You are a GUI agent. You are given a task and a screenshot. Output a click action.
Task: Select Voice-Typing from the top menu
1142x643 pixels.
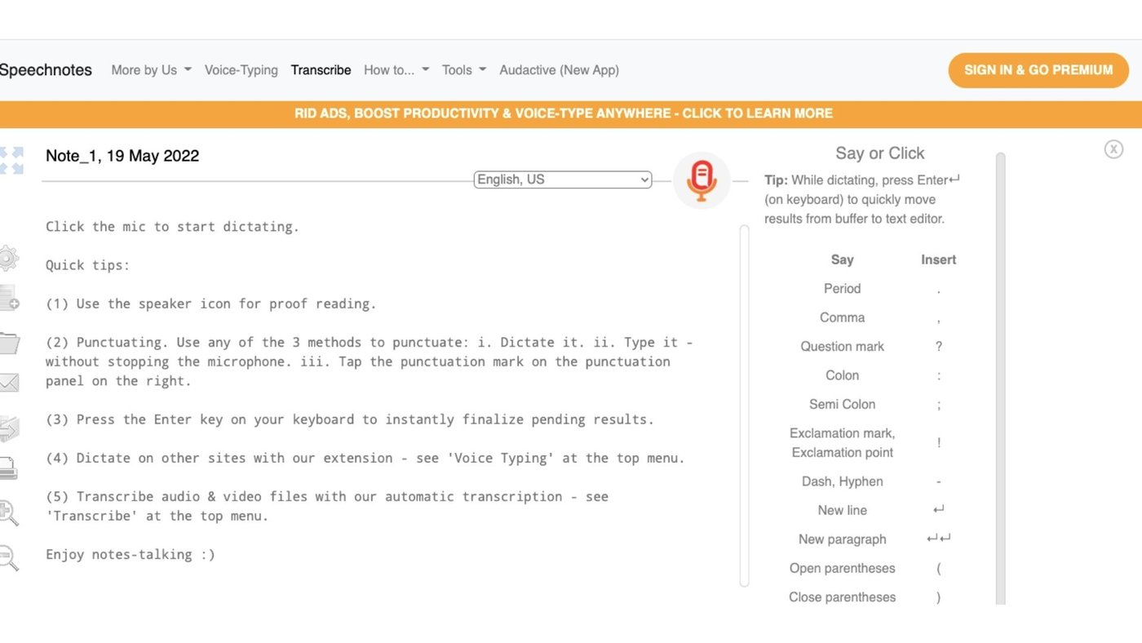(x=241, y=70)
